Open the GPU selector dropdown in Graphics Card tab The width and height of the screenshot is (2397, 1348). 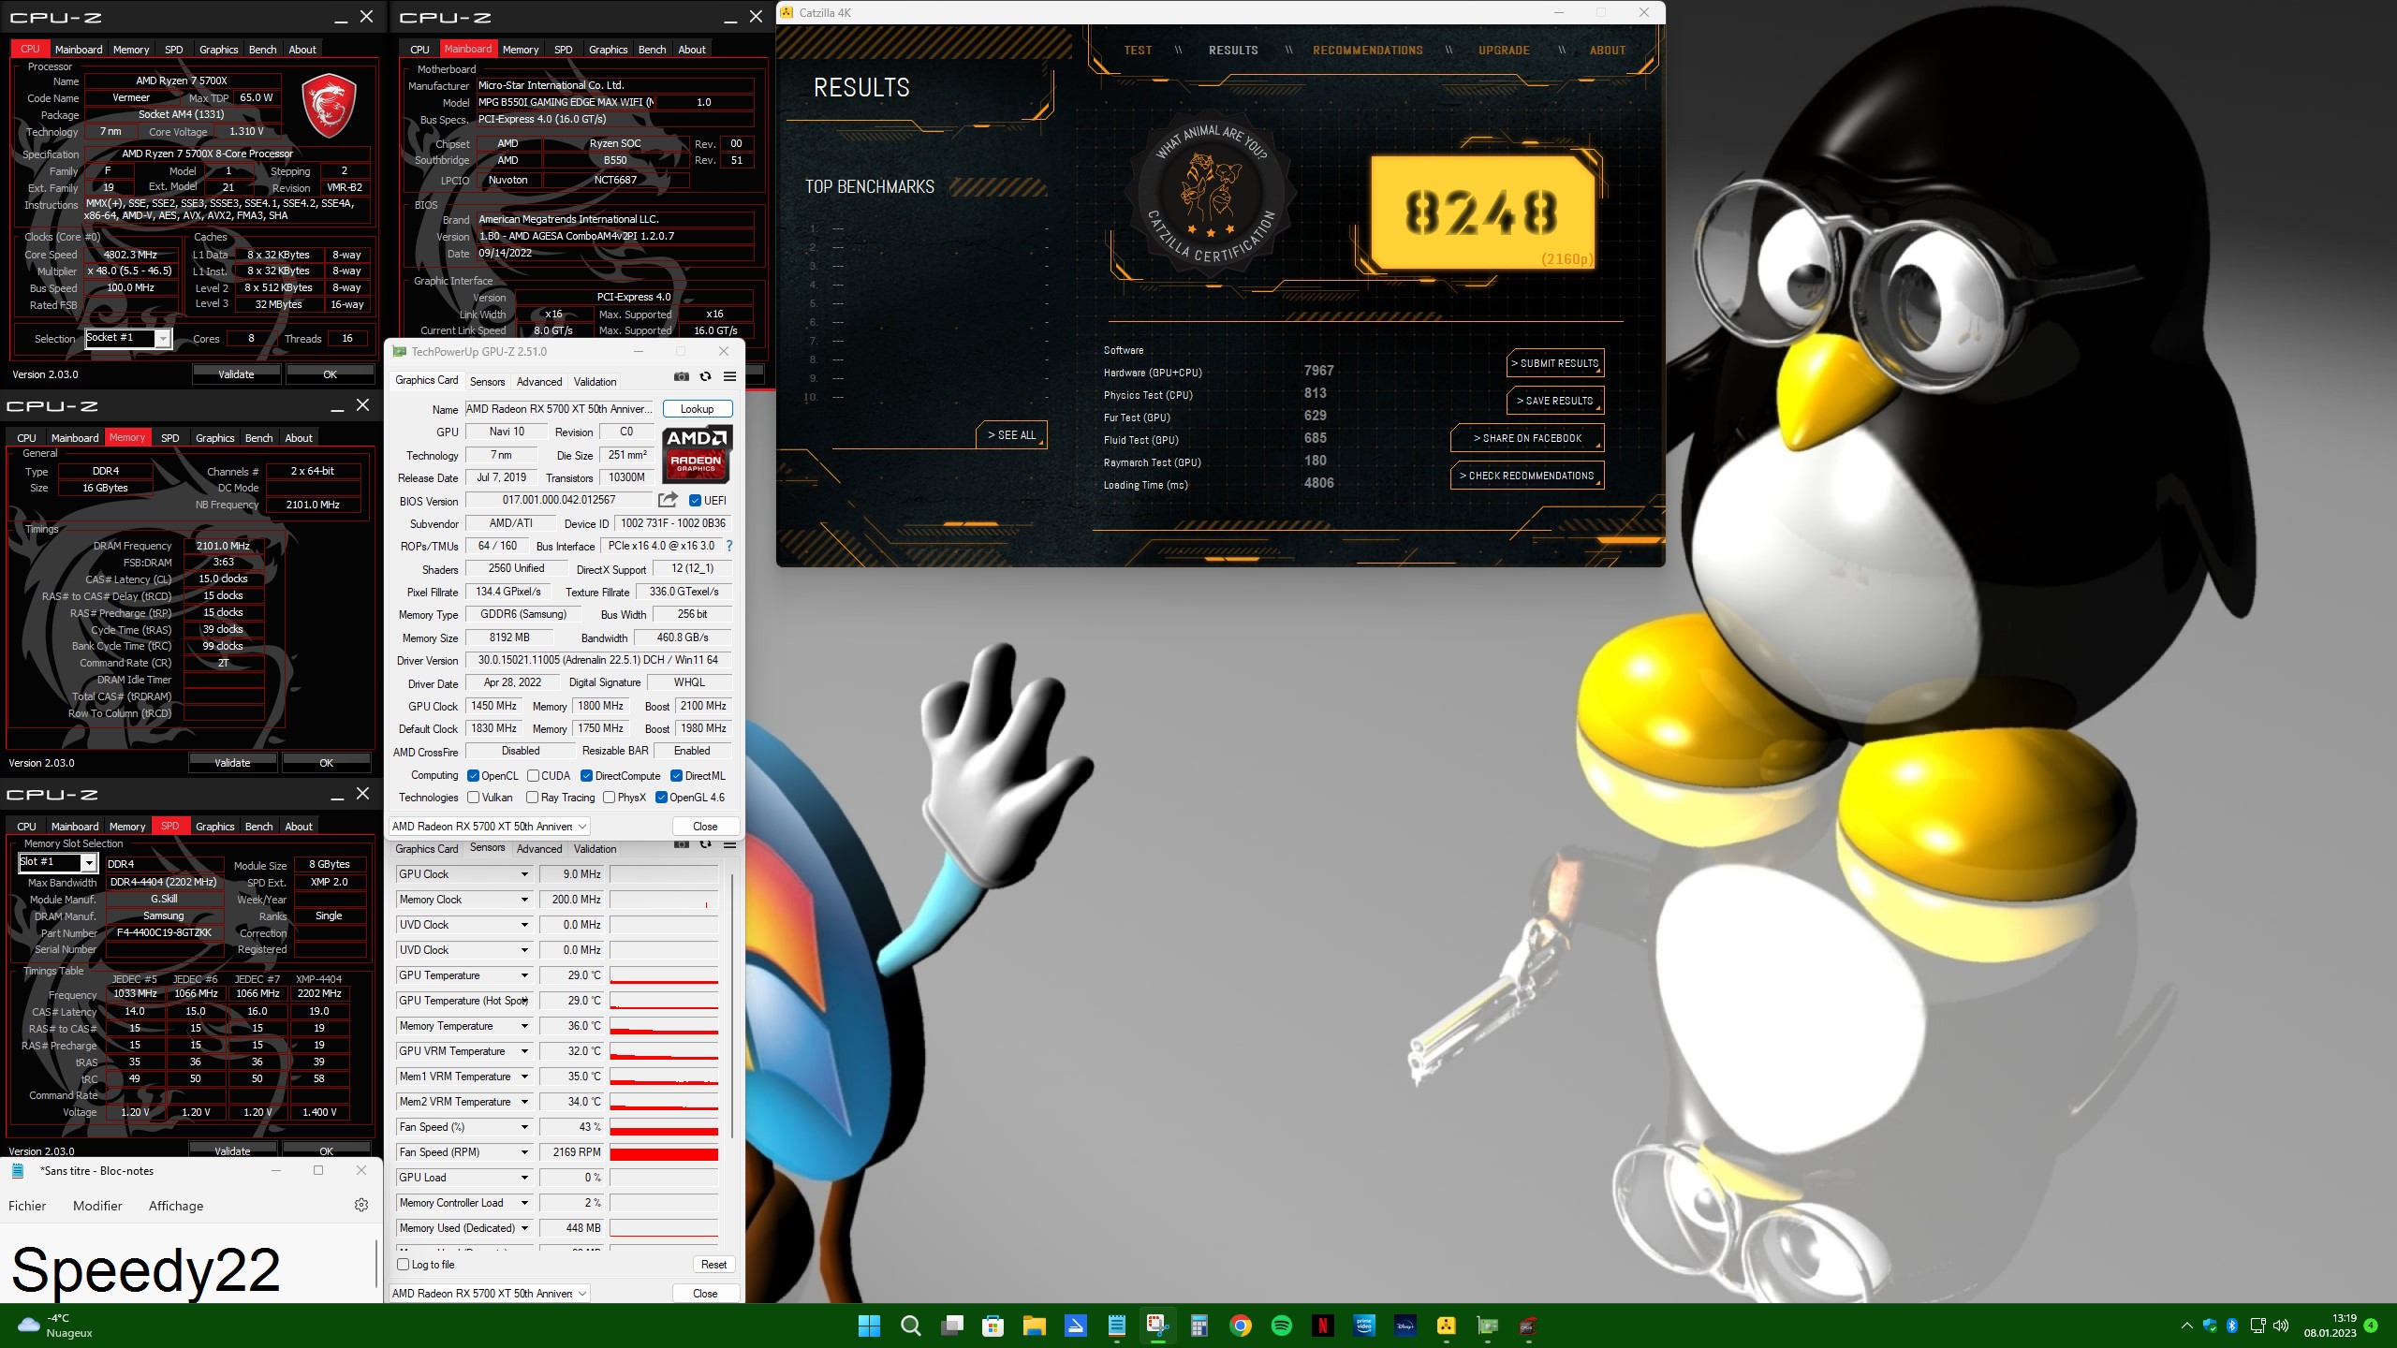(x=489, y=826)
